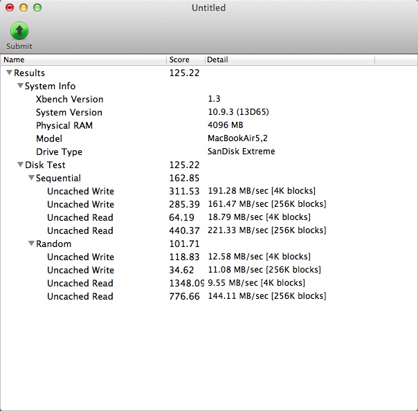Select the System Version row
418x411 pixels.
pyautogui.click(x=209, y=112)
